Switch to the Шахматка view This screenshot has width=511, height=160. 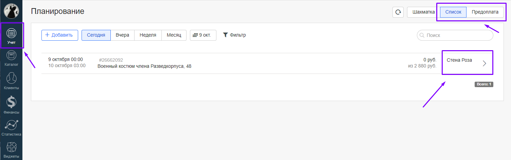(x=423, y=12)
